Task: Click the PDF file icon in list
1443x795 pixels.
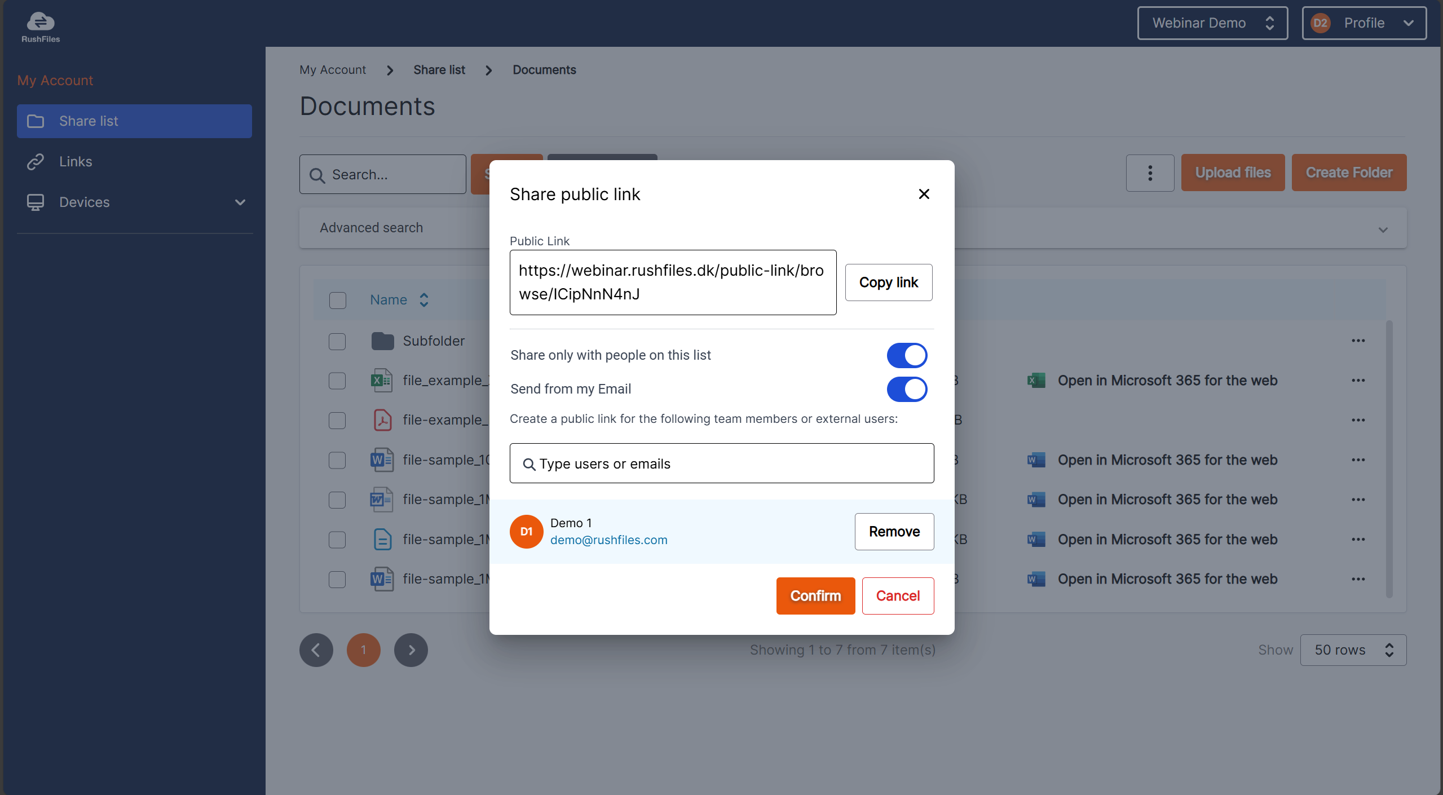Action: click(x=382, y=420)
